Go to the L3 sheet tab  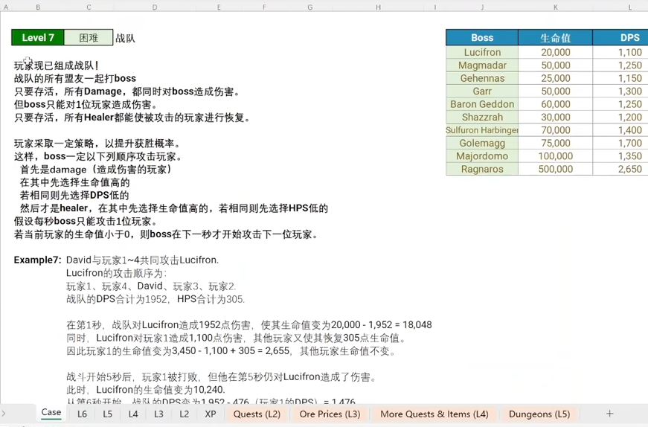point(158,414)
